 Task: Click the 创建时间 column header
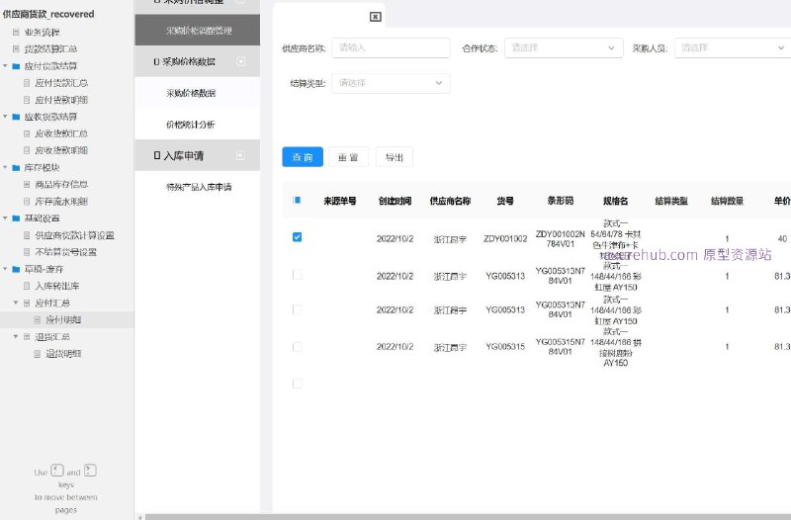coord(395,201)
